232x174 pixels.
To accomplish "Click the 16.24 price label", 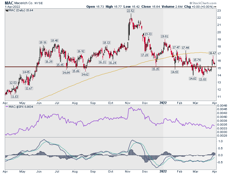I will (112, 63).
